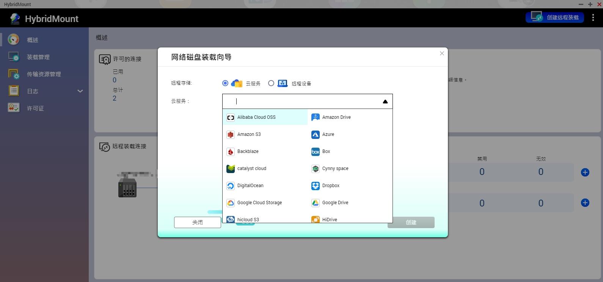The image size is (603, 282).
Task: Click the Azure icon
Action: pos(316,134)
